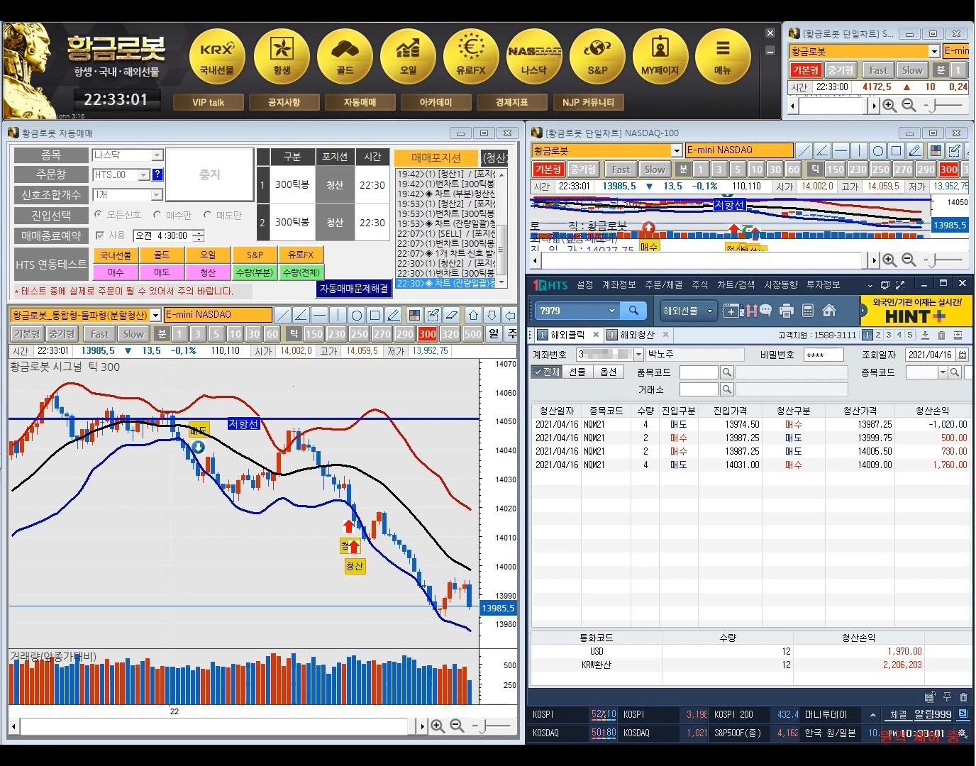Open the 계좌정보 menu in 1QHTS
976x766 pixels.
(x=619, y=284)
